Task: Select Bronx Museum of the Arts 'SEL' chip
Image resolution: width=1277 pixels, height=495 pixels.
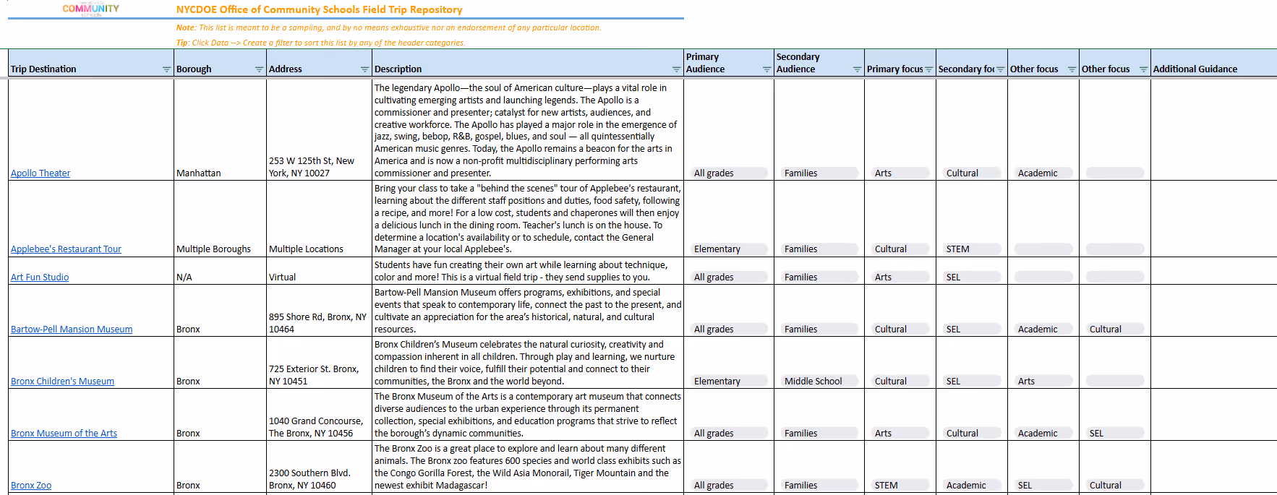Action: pos(1114,434)
